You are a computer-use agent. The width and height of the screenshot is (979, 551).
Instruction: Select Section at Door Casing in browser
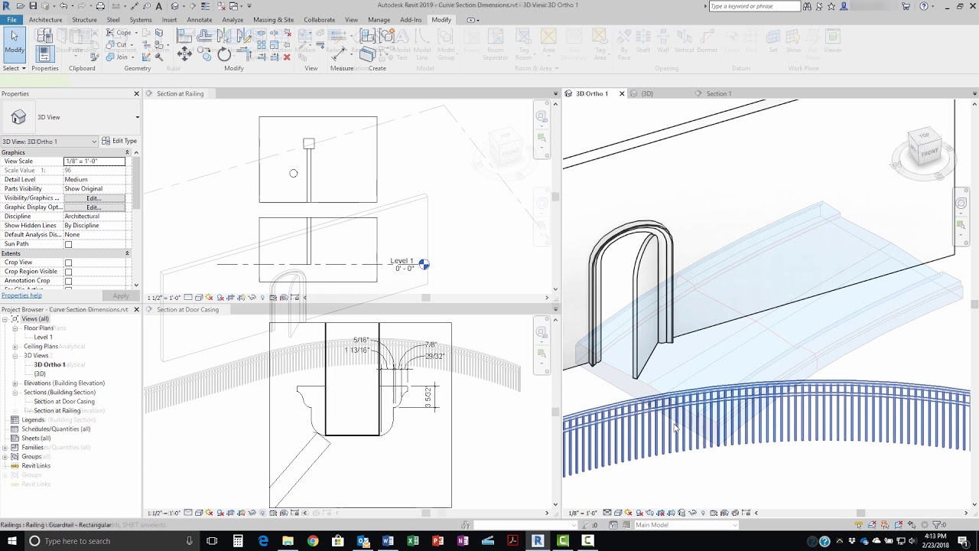[x=64, y=402]
